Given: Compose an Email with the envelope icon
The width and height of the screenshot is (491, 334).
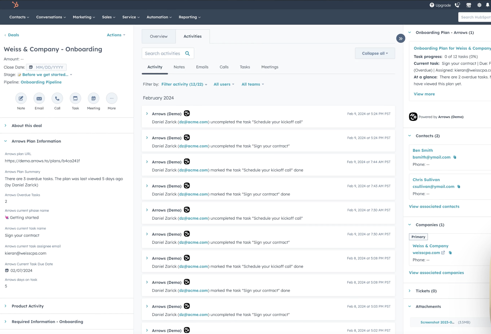Looking at the screenshot, I should pyautogui.click(x=39, y=98).
